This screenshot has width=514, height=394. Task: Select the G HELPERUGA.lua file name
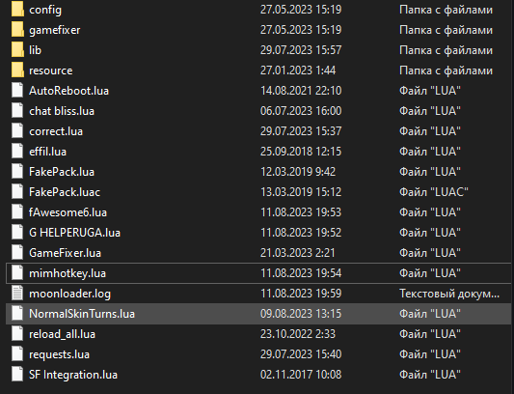point(75,233)
